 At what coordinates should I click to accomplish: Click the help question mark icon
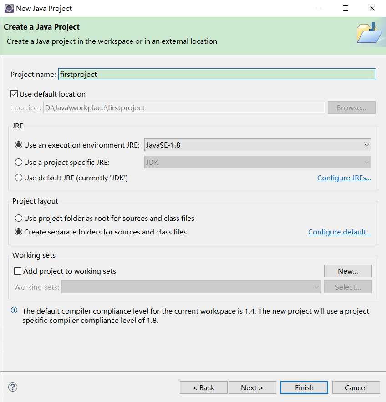[x=13, y=387]
